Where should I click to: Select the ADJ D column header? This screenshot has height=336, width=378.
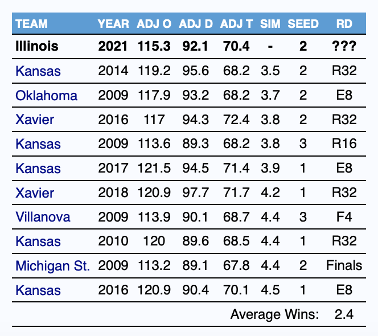196,24
